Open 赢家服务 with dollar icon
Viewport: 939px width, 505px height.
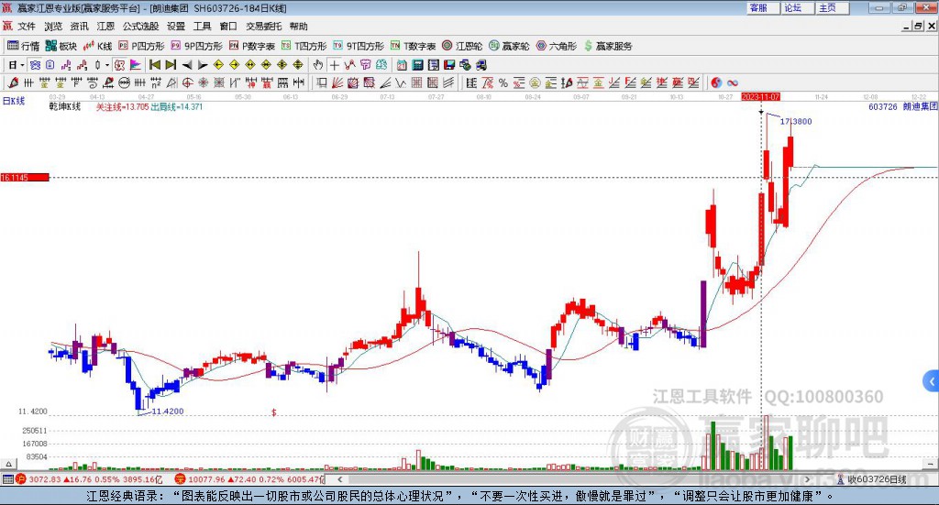[608, 46]
